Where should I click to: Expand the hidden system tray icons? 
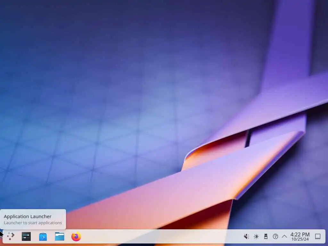[284, 236]
